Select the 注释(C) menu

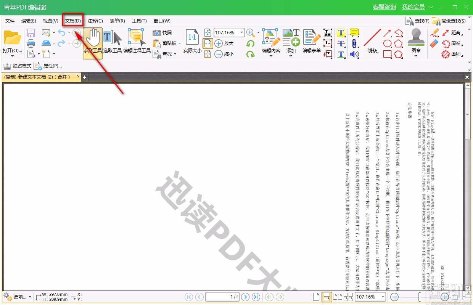[x=95, y=21]
